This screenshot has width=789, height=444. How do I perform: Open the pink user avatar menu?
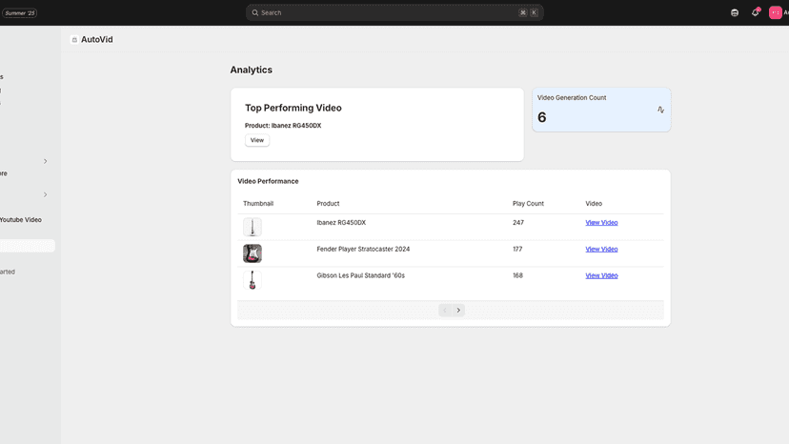(x=776, y=12)
